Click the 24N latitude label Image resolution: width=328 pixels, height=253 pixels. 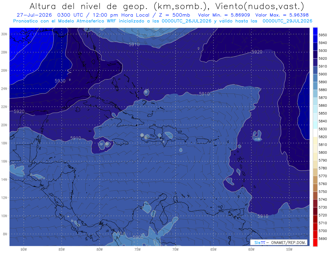click(x=4, y=89)
